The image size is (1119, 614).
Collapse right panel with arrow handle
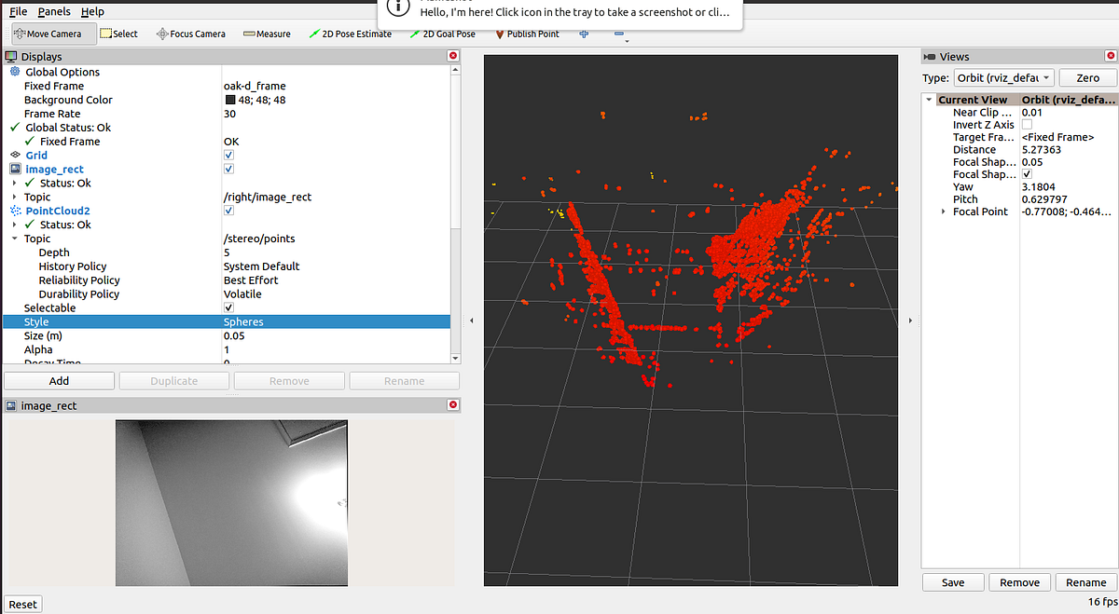click(911, 321)
